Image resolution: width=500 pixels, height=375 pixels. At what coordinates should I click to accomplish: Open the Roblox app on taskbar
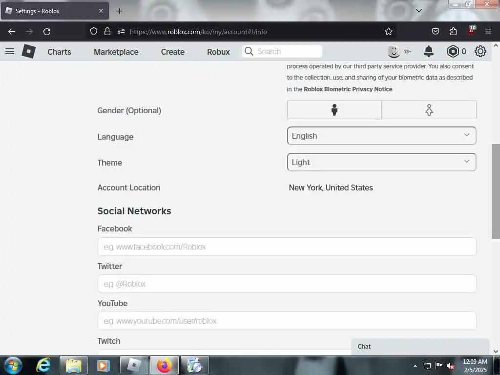pyautogui.click(x=134, y=365)
